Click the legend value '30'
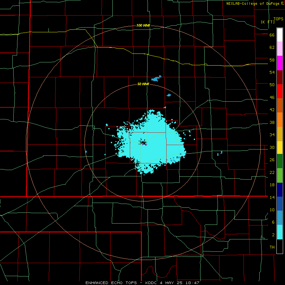The width and height of the screenshot is (285, 285). [x=272, y=147]
